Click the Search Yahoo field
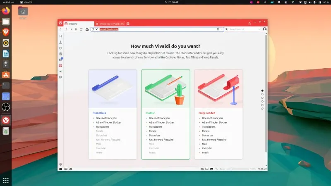The width and height of the screenshot is (331, 186). click(243, 29)
